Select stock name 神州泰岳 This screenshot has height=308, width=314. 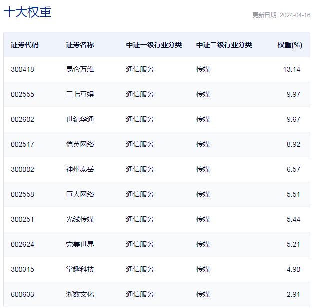(x=80, y=169)
